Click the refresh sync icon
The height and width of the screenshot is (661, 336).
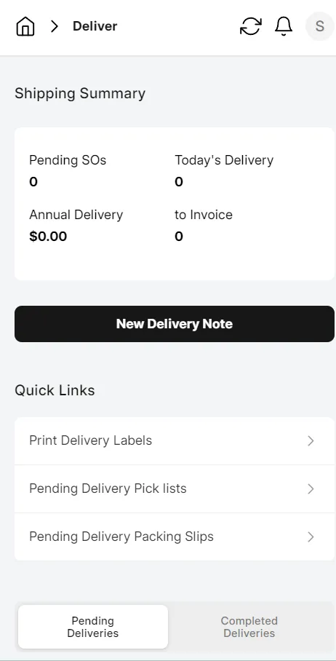250,26
